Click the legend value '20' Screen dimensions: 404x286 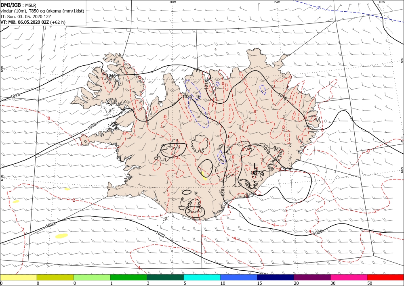(x=296, y=283)
